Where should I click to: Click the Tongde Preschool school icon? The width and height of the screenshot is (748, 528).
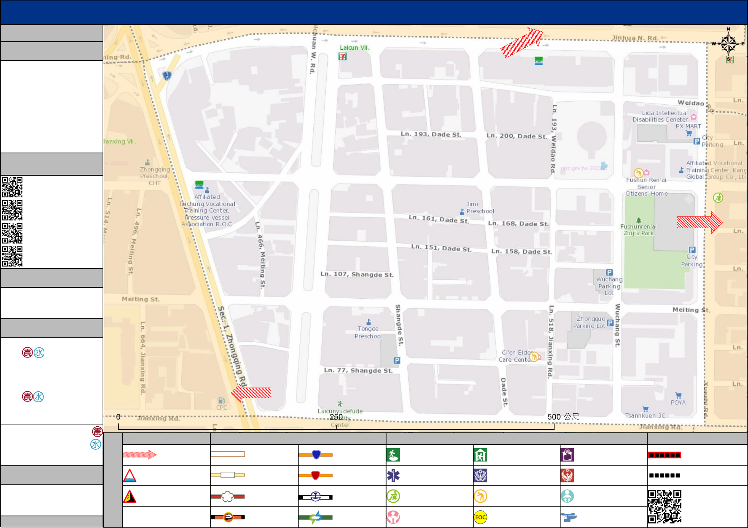coord(368,322)
